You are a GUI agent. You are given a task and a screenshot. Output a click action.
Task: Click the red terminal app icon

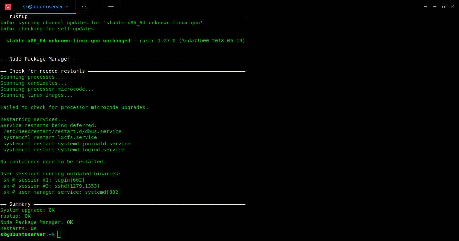coord(8,7)
